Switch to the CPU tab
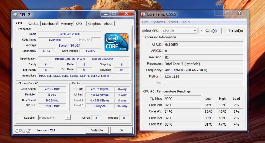265x143 pixels. [x=19, y=23]
